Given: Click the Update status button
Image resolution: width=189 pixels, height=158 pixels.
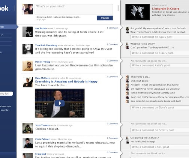Looking at the screenshot, I should (x=105, y=18).
